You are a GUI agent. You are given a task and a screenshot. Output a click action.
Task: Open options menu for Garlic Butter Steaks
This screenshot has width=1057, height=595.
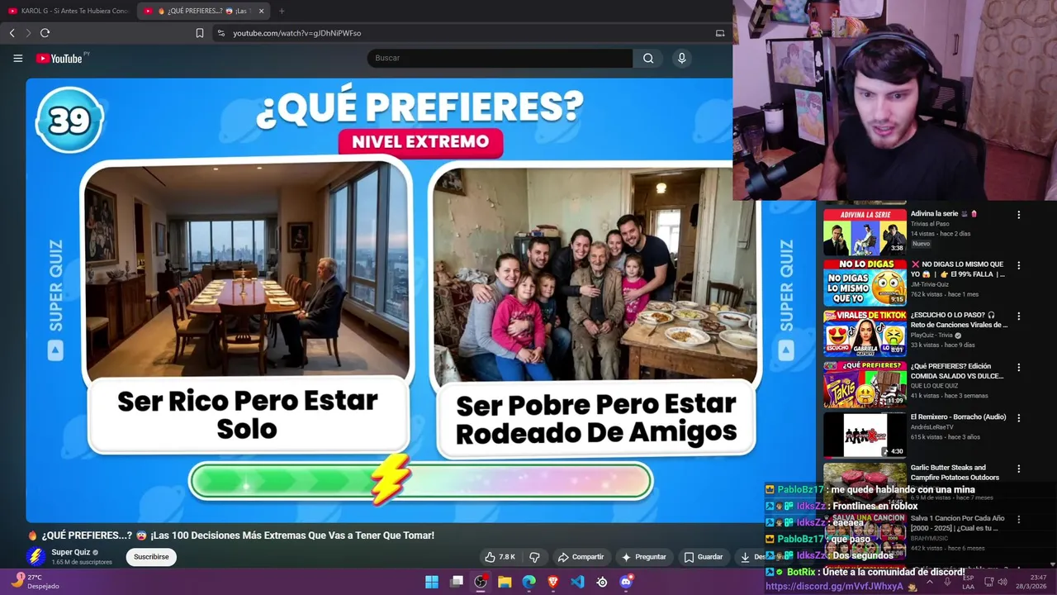1018,469
